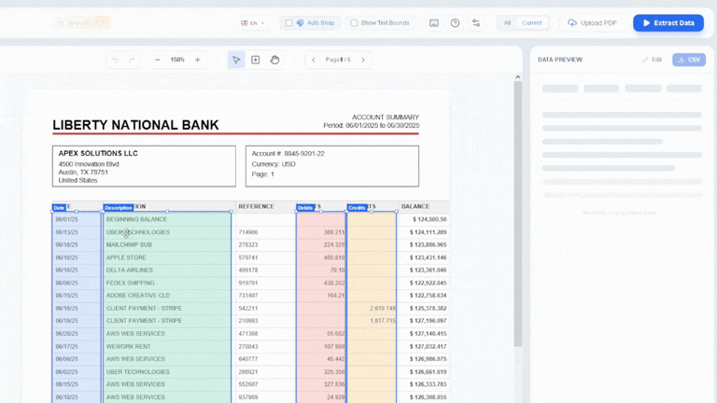
Task: Select the Current scope option
Action: pyautogui.click(x=531, y=23)
